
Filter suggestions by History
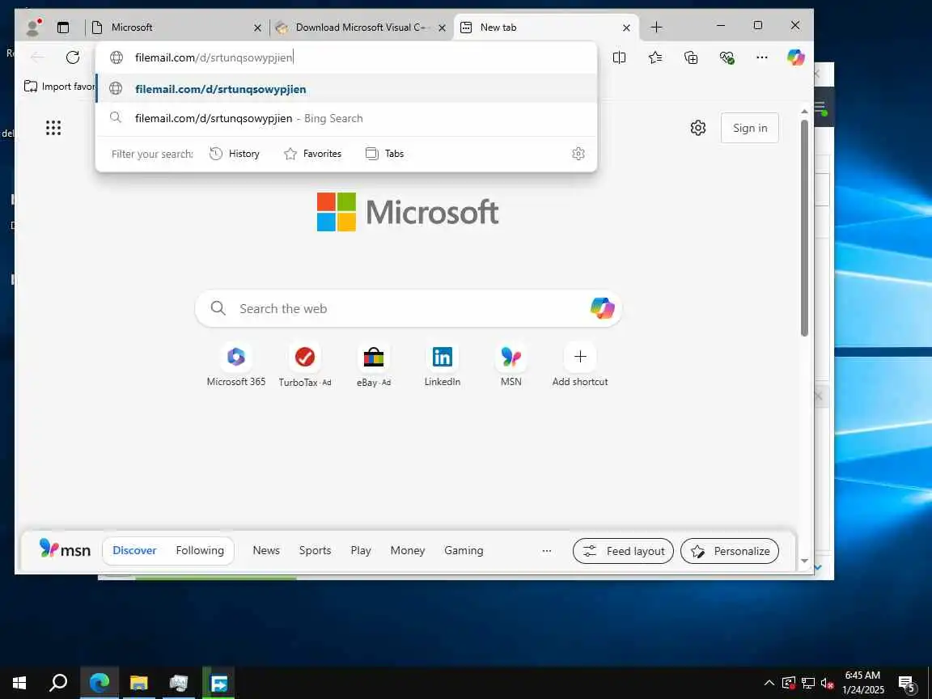[235, 154]
